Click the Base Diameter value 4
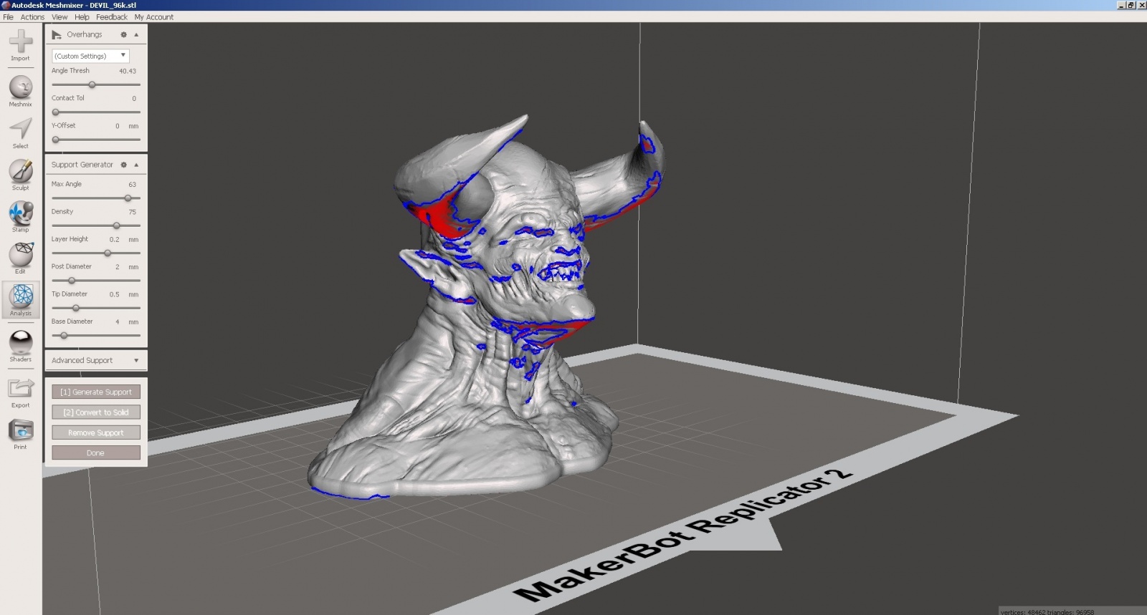The width and height of the screenshot is (1147, 615). 118,321
